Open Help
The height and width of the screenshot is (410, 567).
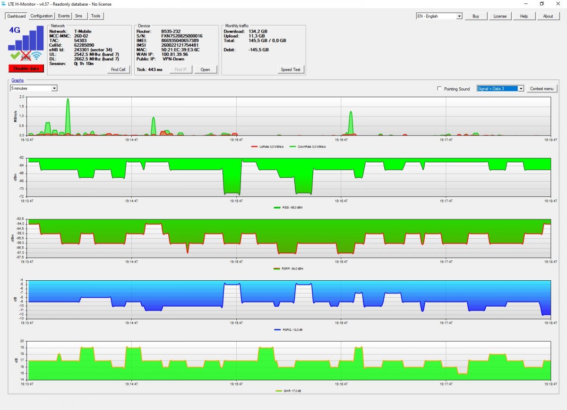[524, 16]
